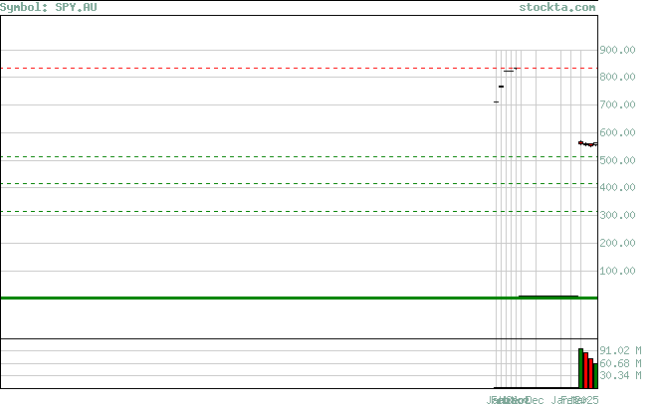The height and width of the screenshot is (404, 652).
Task: Select the red dashed resistance line
Action: tap(299, 69)
